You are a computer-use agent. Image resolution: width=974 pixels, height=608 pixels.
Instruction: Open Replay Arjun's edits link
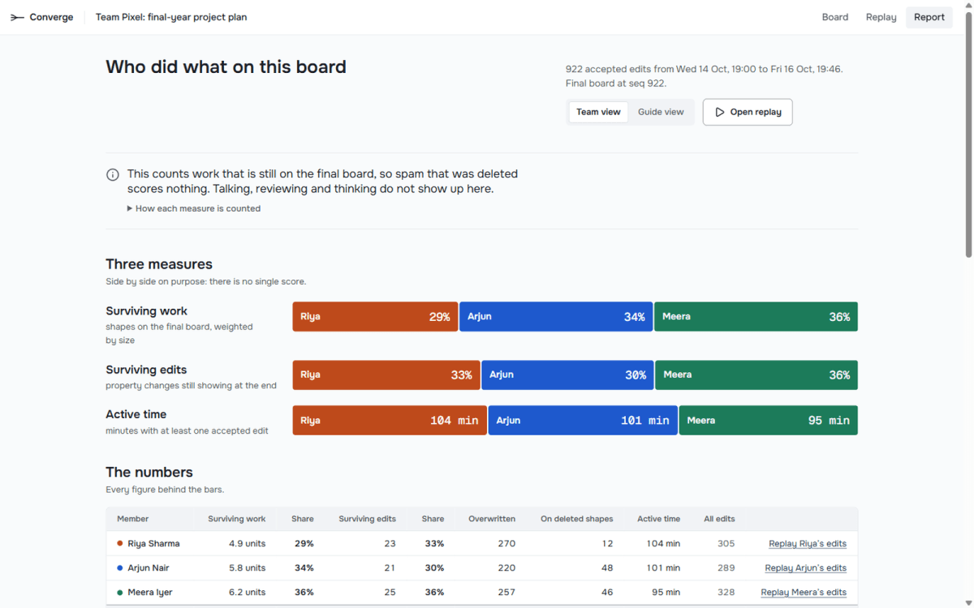[x=806, y=568]
